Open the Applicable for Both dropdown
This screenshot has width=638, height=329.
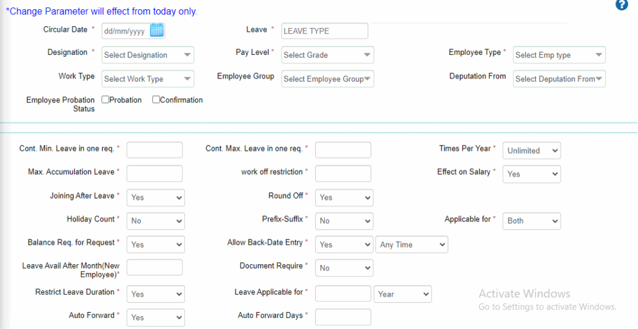[531, 221]
